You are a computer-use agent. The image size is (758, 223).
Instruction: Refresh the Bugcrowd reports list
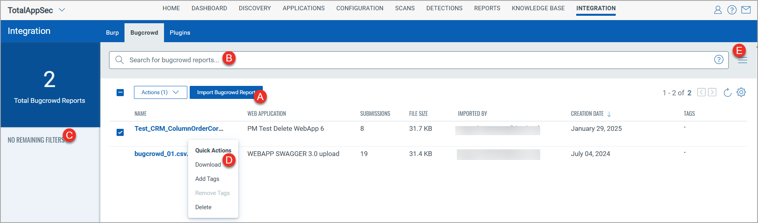727,92
